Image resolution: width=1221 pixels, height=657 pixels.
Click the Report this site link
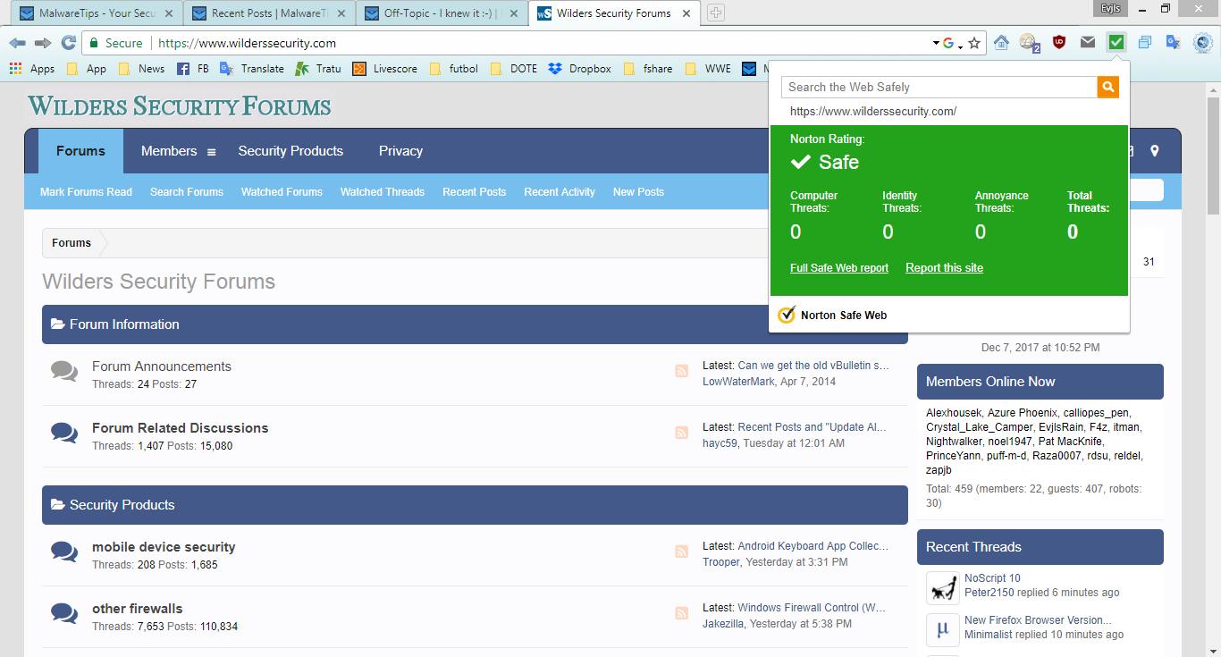pyautogui.click(x=944, y=268)
